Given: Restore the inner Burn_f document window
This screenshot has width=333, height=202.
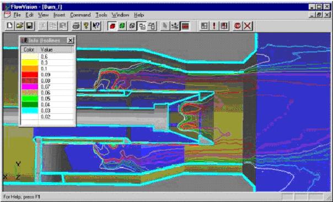Looking at the screenshot, I should 319,15.
